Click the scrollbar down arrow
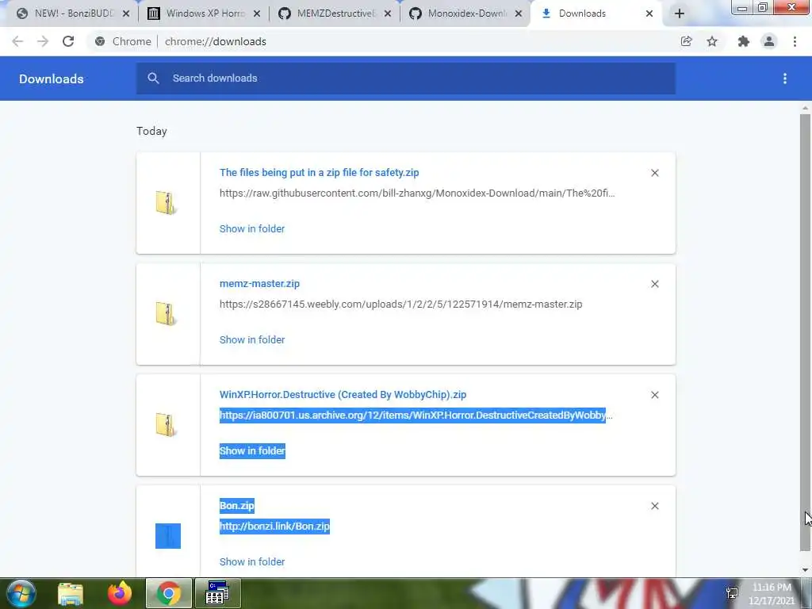 tap(805, 570)
